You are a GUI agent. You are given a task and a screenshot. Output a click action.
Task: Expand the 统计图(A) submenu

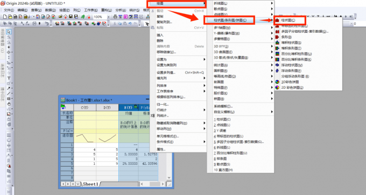pyautogui.click(x=241, y=65)
